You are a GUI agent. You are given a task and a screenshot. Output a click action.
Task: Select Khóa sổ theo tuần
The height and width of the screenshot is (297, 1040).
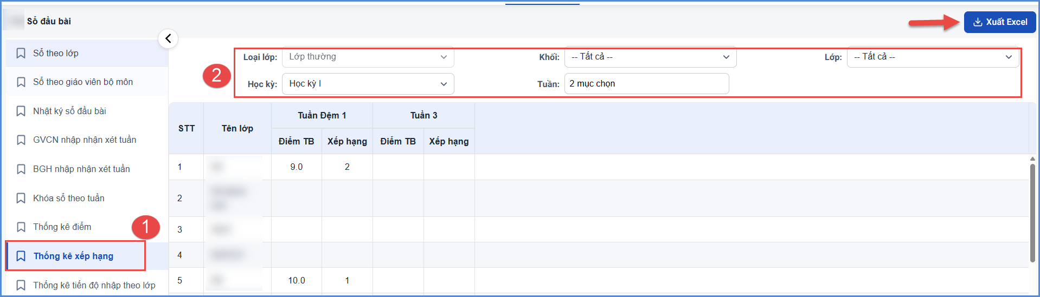[87, 198]
